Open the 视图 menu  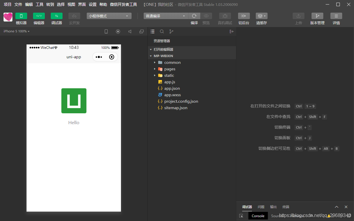coord(71,4)
